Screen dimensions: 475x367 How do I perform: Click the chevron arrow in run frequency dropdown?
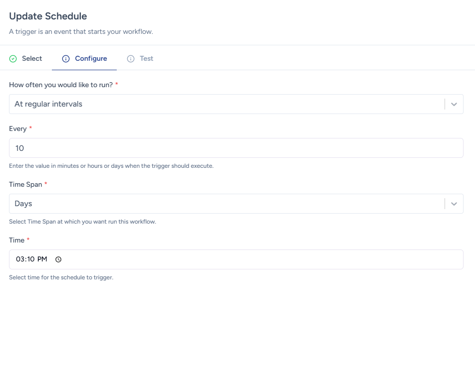(454, 104)
